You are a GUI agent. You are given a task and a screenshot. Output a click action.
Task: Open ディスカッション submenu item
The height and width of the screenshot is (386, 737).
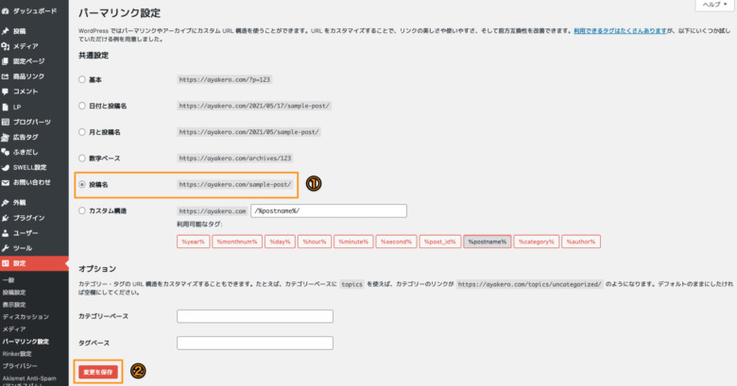[x=26, y=316]
